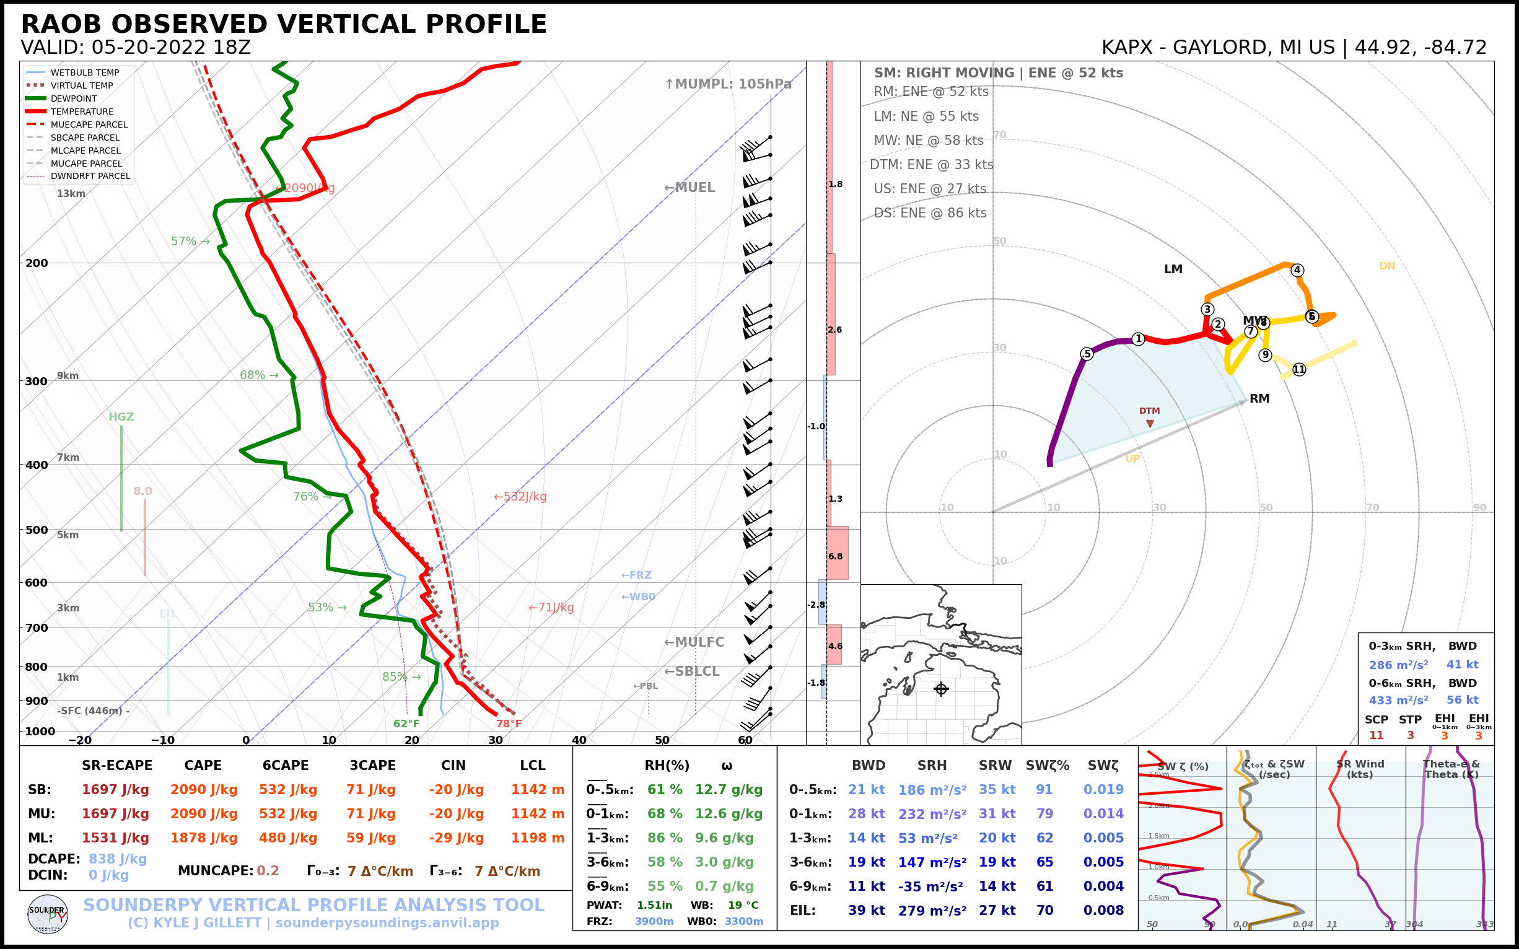Click the TEMPERATURE legend red line

[35, 112]
